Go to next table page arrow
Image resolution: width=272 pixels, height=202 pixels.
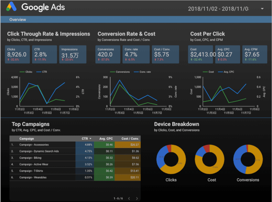[137, 198]
